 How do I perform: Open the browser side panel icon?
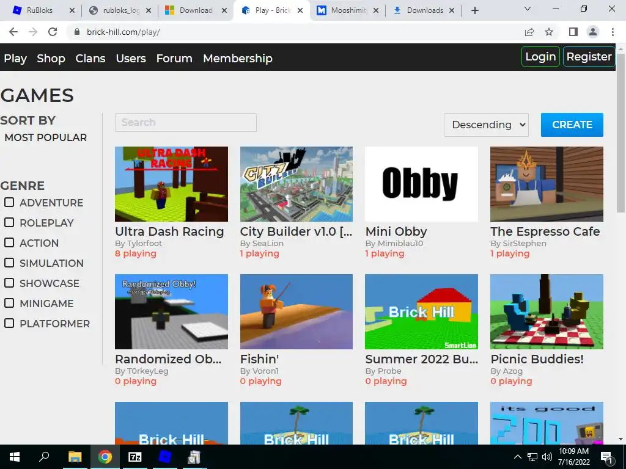573,32
